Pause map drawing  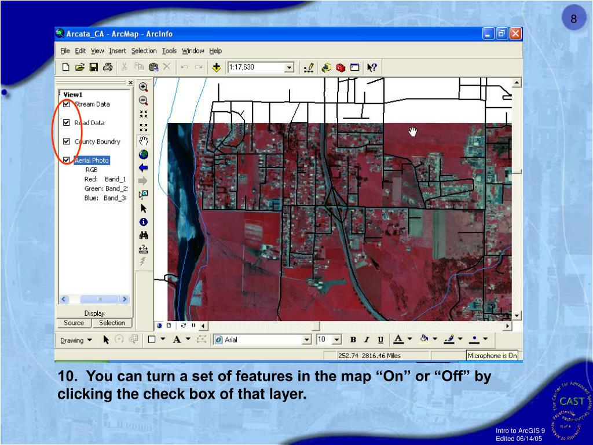[x=193, y=326]
